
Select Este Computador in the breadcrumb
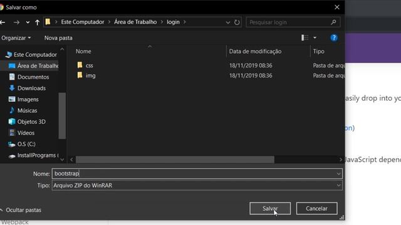point(83,22)
